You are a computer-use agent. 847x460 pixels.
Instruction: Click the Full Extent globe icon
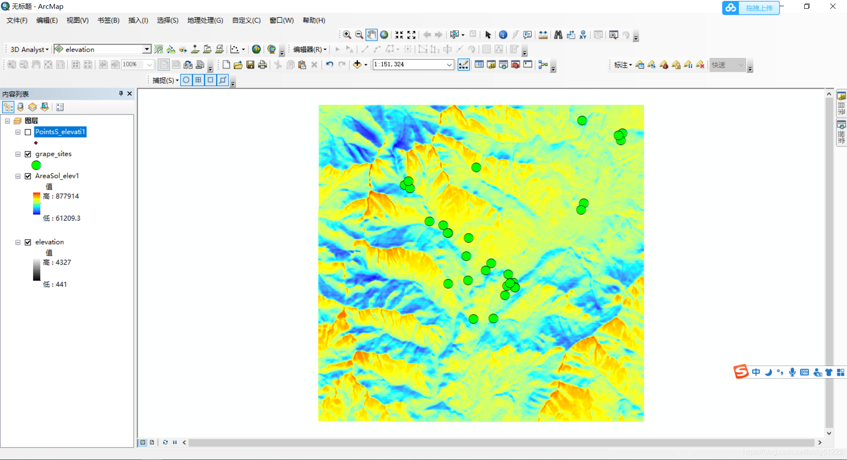coord(384,35)
